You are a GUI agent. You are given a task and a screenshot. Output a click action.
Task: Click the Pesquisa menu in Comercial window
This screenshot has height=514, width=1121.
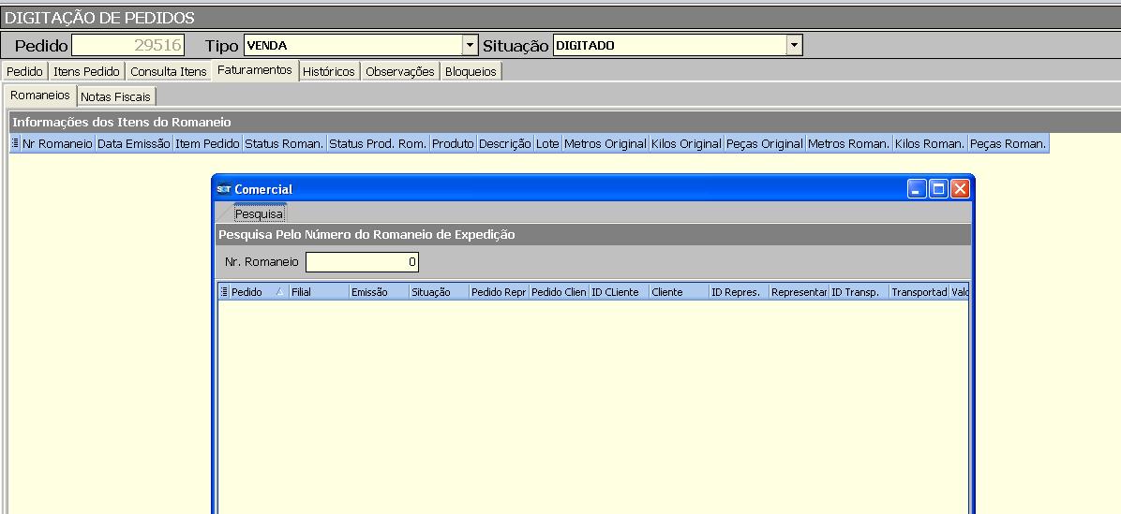click(x=259, y=214)
